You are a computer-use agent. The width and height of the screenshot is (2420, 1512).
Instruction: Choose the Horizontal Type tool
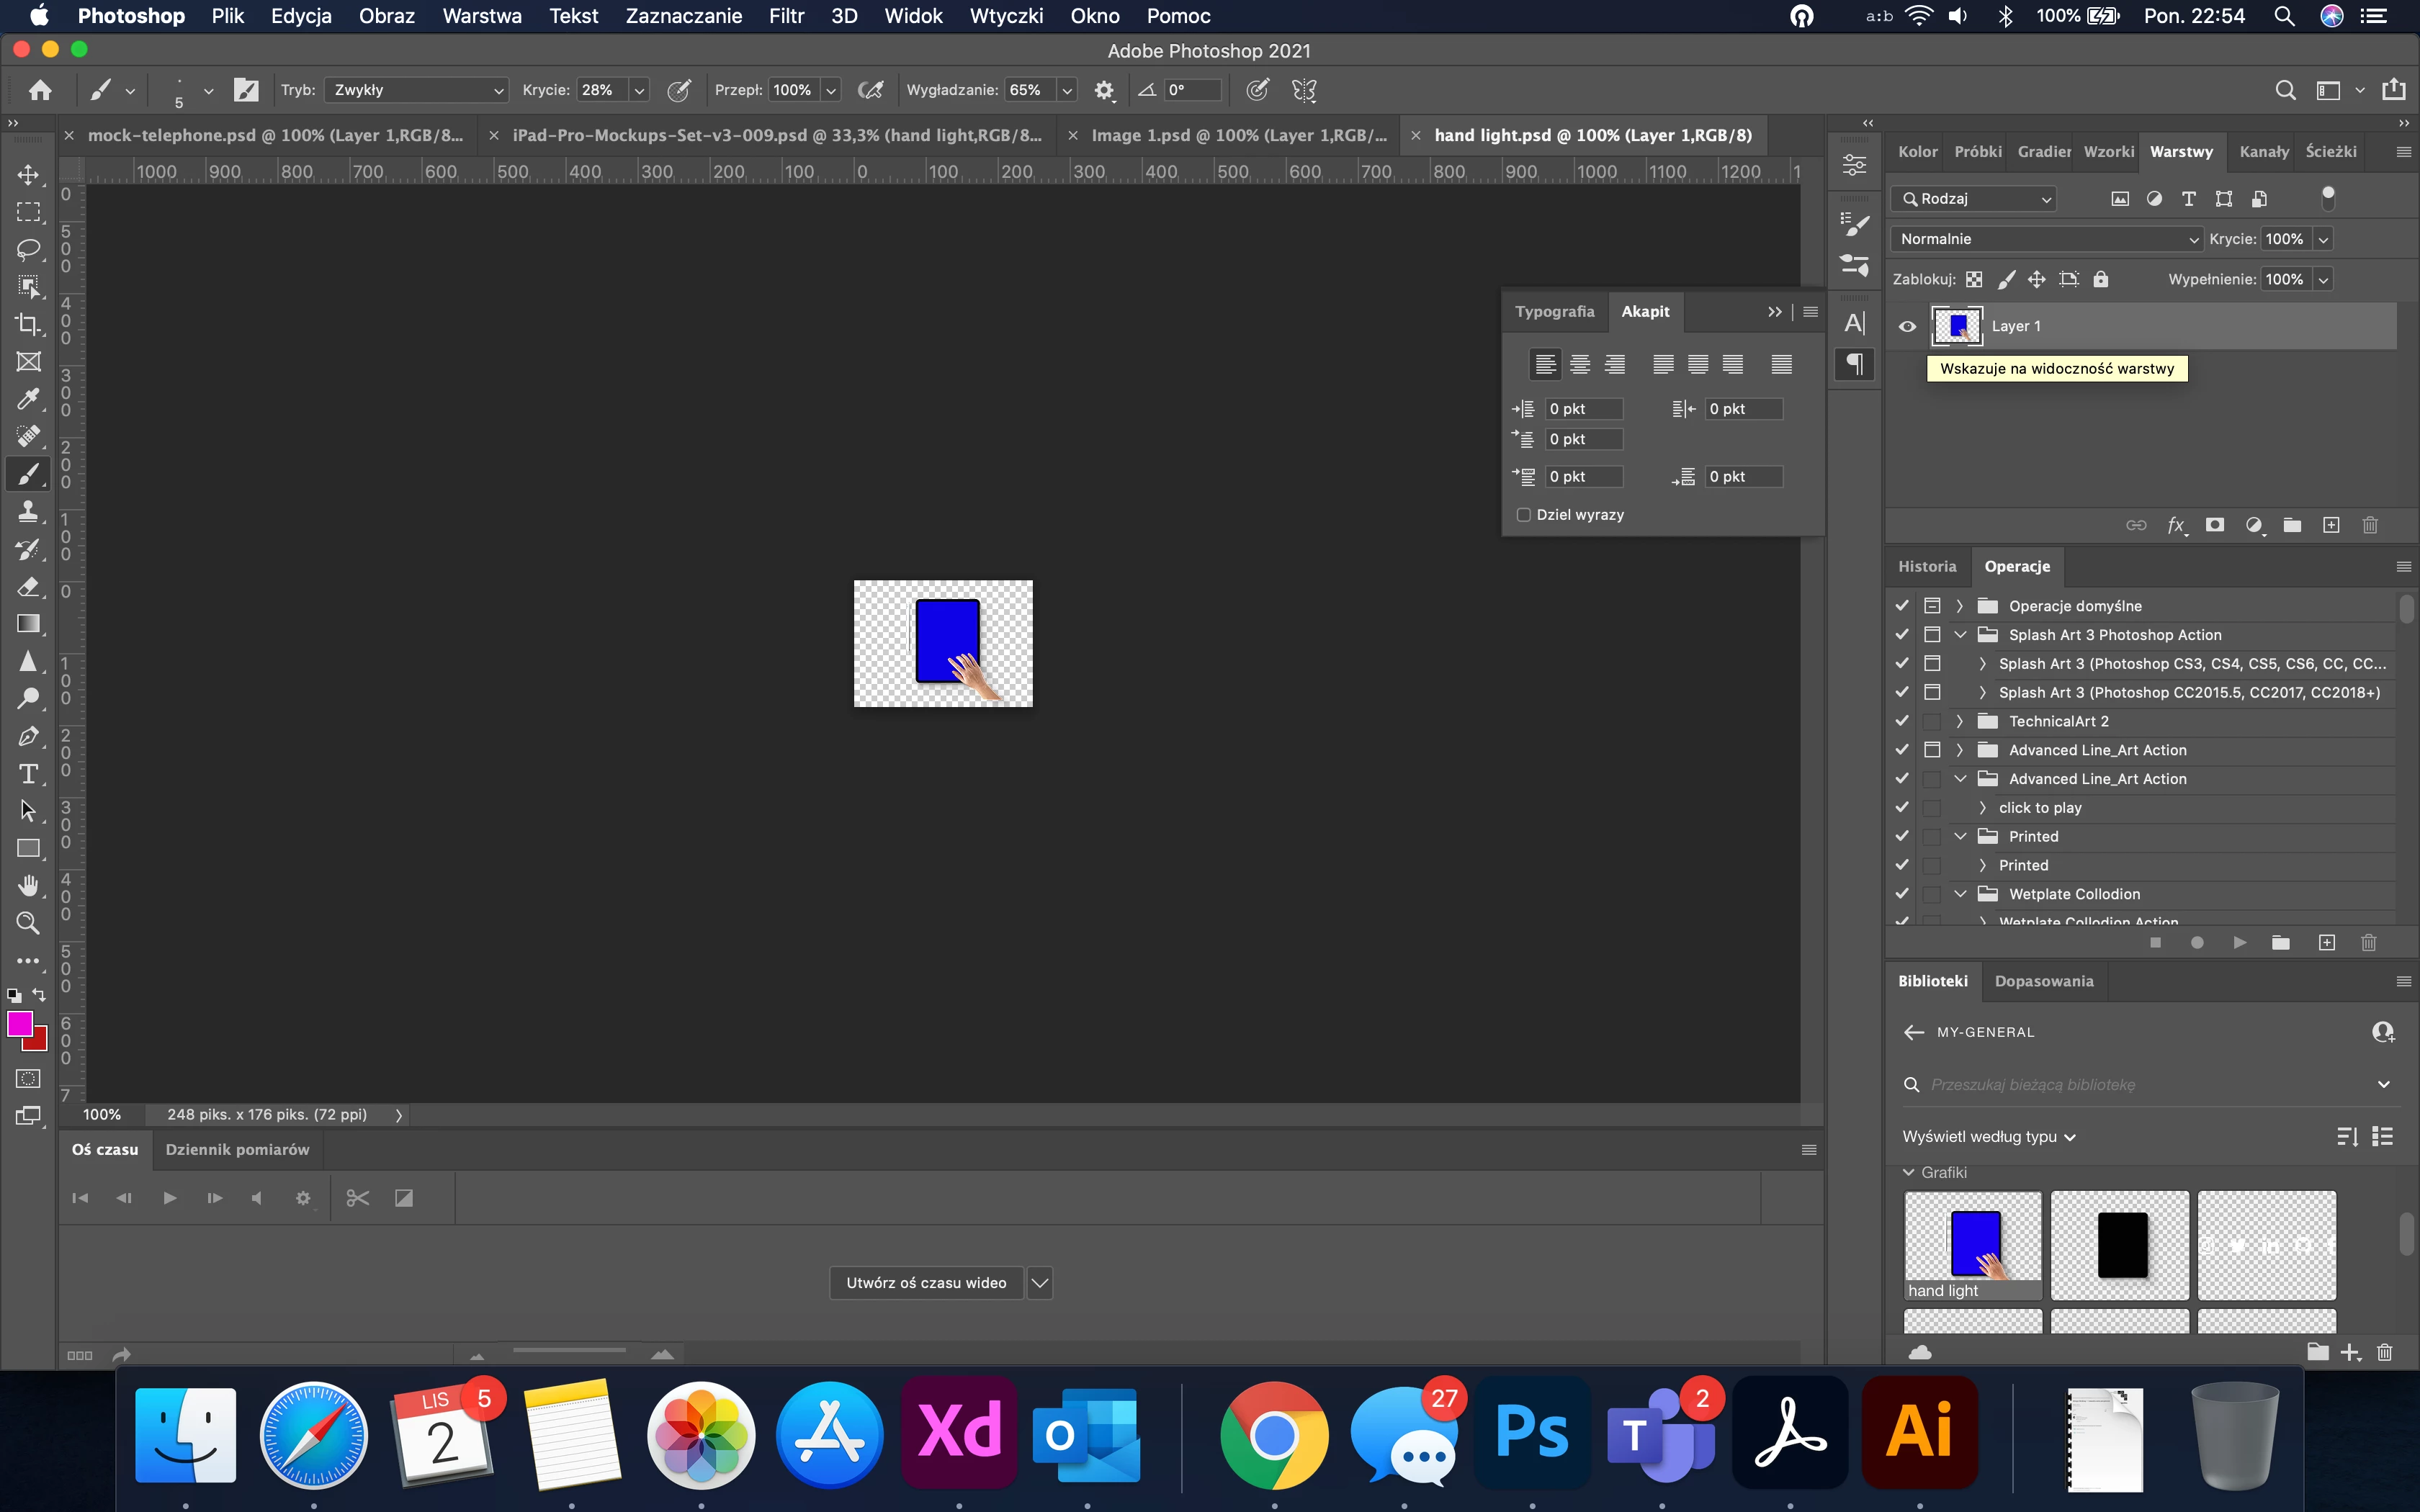tap(28, 773)
